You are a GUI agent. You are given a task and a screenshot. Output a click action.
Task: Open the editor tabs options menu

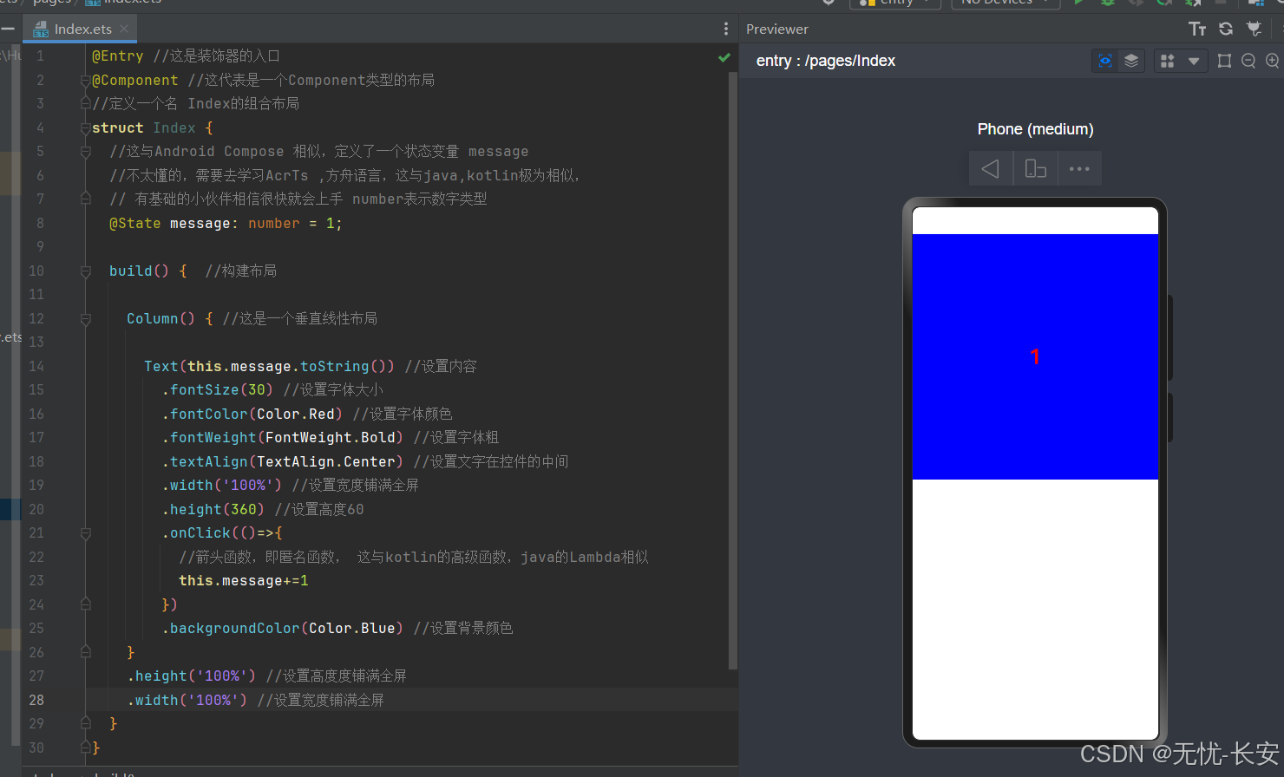tap(726, 29)
